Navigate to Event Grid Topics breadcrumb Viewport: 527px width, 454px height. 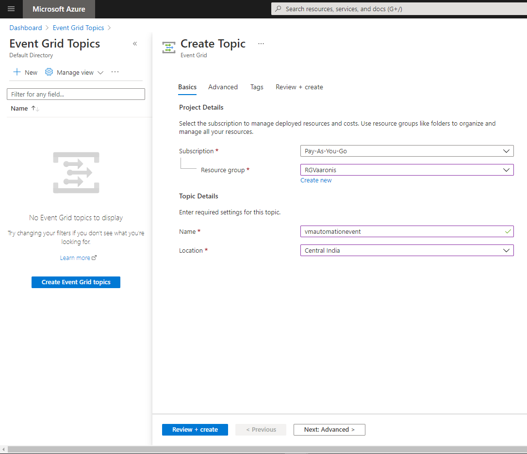pos(78,28)
